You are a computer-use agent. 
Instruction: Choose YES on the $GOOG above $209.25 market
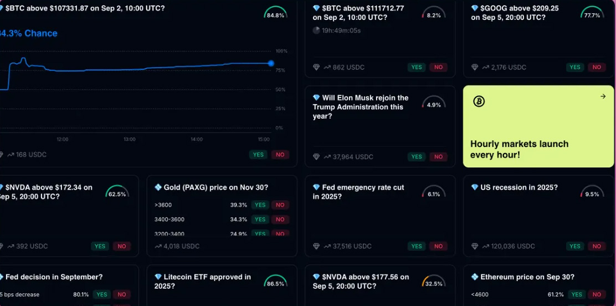[x=575, y=67]
